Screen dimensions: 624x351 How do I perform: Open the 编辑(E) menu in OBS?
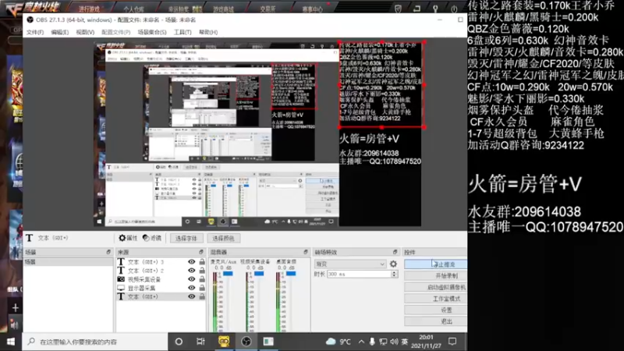(60, 32)
